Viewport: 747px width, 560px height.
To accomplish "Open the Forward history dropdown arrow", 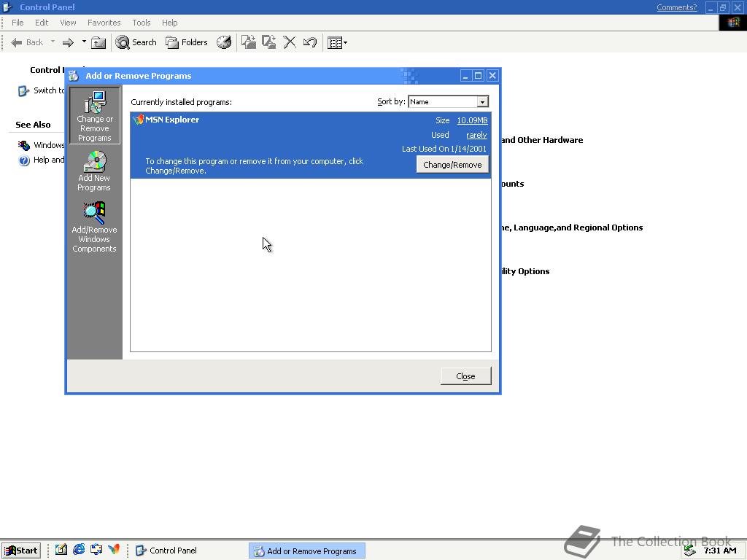I will click(84, 42).
